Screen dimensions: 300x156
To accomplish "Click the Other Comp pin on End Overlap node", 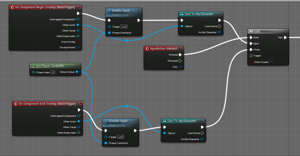I will [x=79, y=127].
